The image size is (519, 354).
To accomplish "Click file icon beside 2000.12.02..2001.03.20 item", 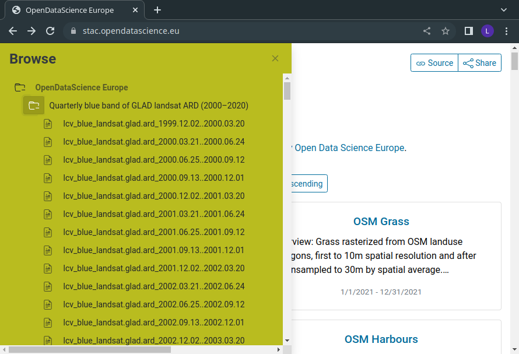I will click(48, 196).
